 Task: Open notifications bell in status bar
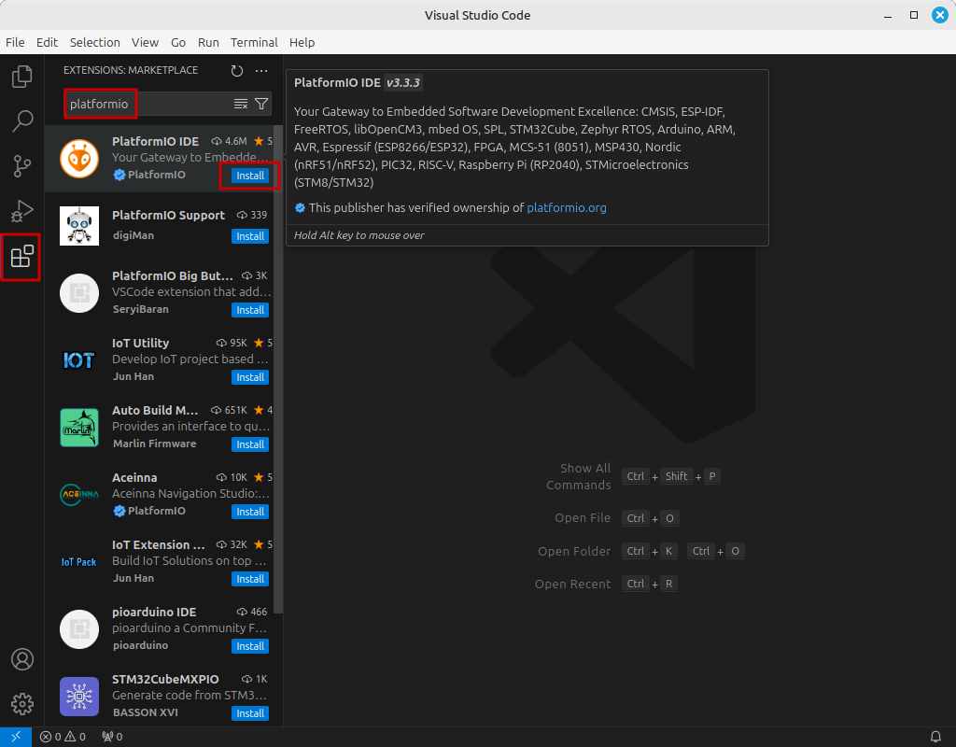click(935, 737)
